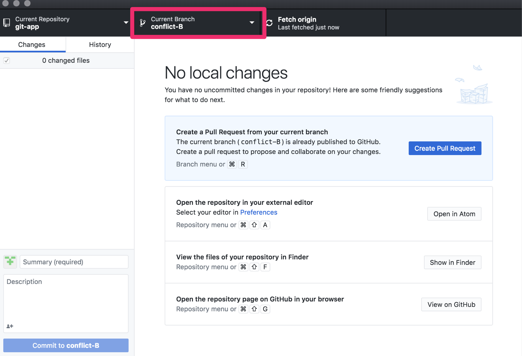Click Show in Finder
Image resolution: width=522 pixels, height=356 pixels.
(x=452, y=262)
